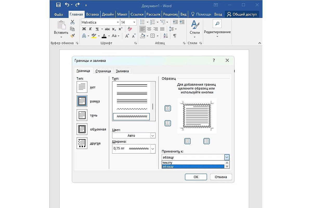Confirm the dialog with OK
This screenshot has height=208, width=312.
coord(196,177)
